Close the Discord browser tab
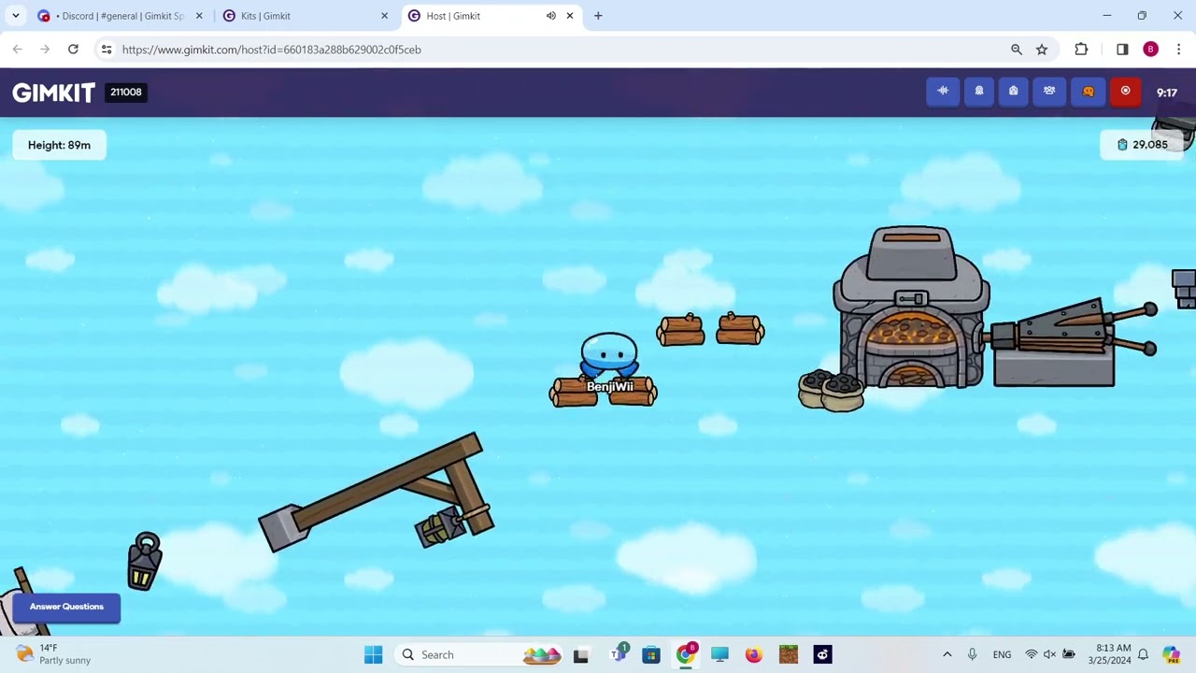 coord(198,16)
